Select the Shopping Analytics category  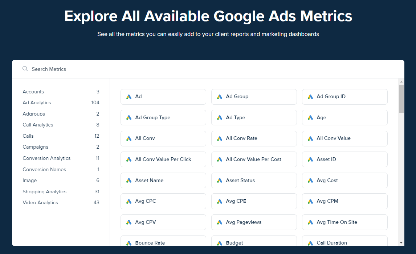pyautogui.click(x=61, y=191)
